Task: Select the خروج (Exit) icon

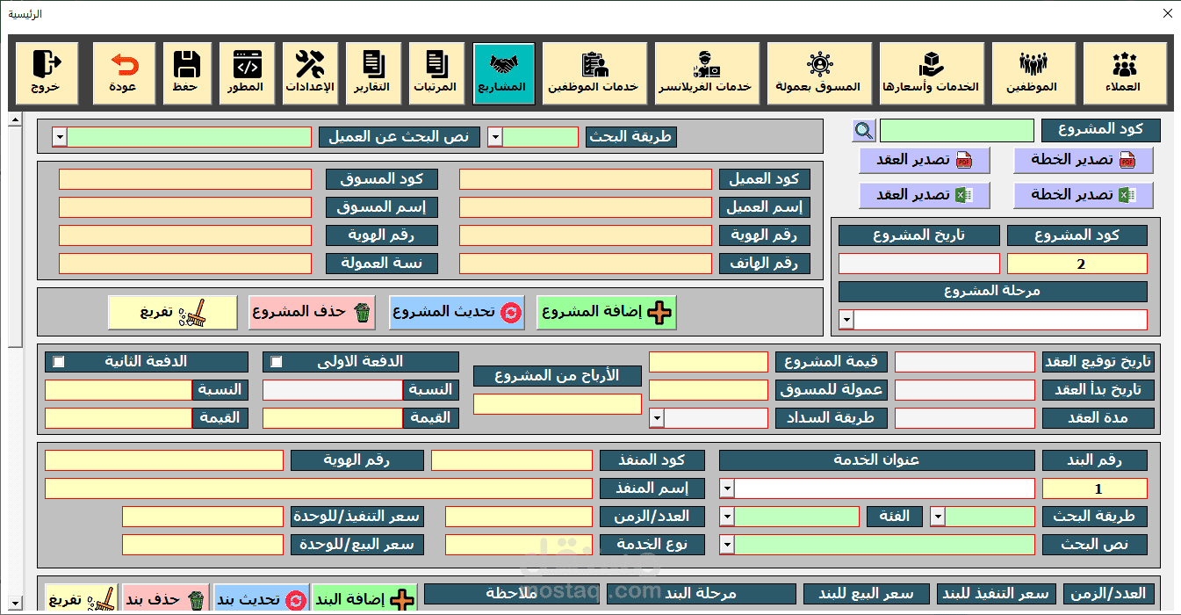Action: (x=47, y=72)
